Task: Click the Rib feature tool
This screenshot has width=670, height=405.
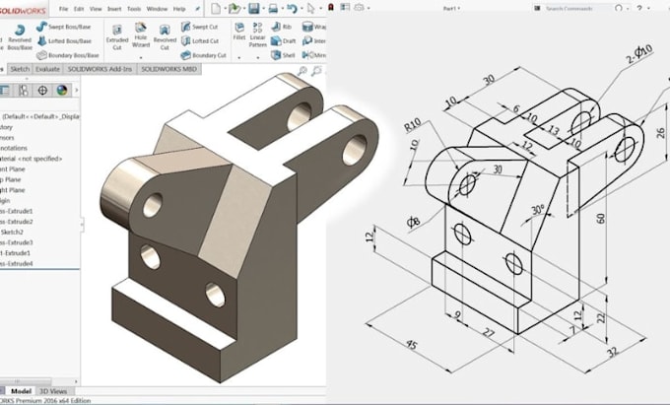Action: pyautogui.click(x=281, y=27)
